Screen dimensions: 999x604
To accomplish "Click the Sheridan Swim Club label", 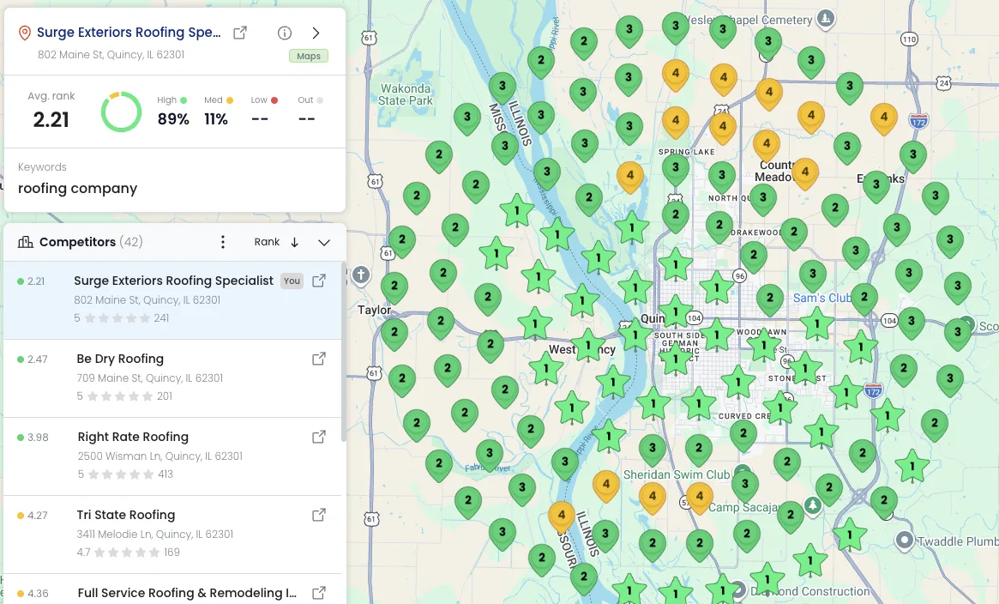I will click(676, 474).
